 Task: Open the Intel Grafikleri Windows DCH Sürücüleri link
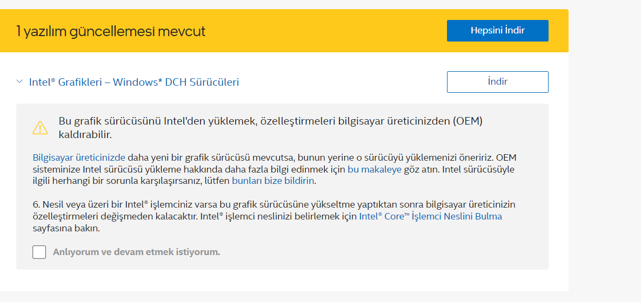coord(134,82)
